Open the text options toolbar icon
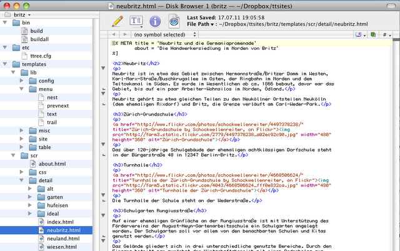Screen dimensions: 400x251 tap(136, 21)
